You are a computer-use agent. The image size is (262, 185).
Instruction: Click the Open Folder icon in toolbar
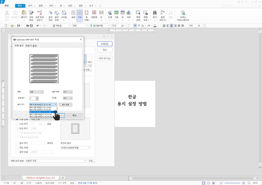point(12,25)
